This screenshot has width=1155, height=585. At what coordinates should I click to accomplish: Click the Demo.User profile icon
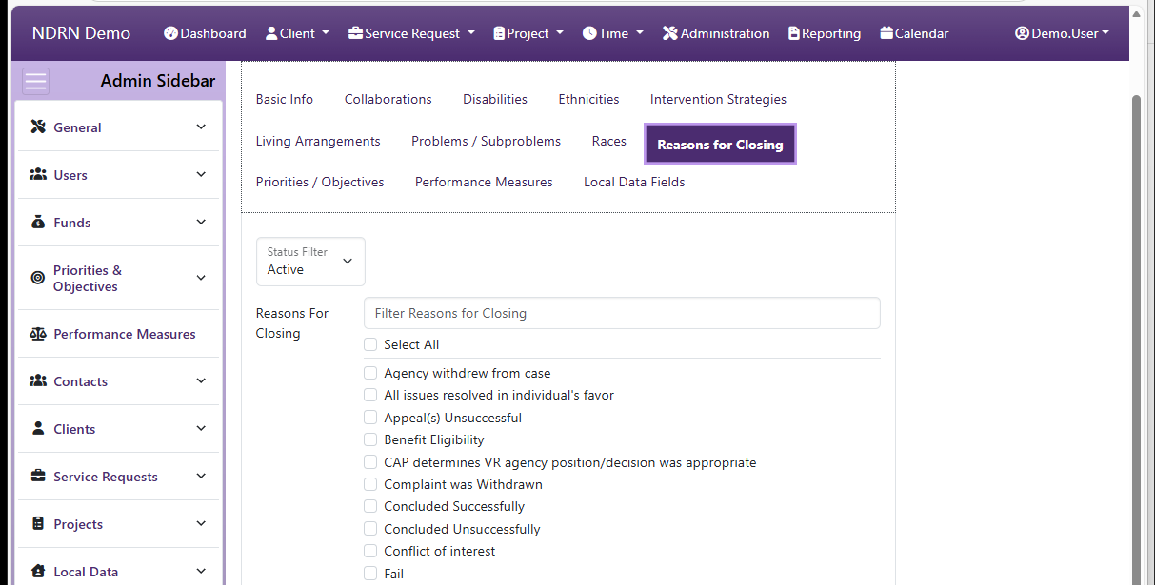click(x=1023, y=33)
